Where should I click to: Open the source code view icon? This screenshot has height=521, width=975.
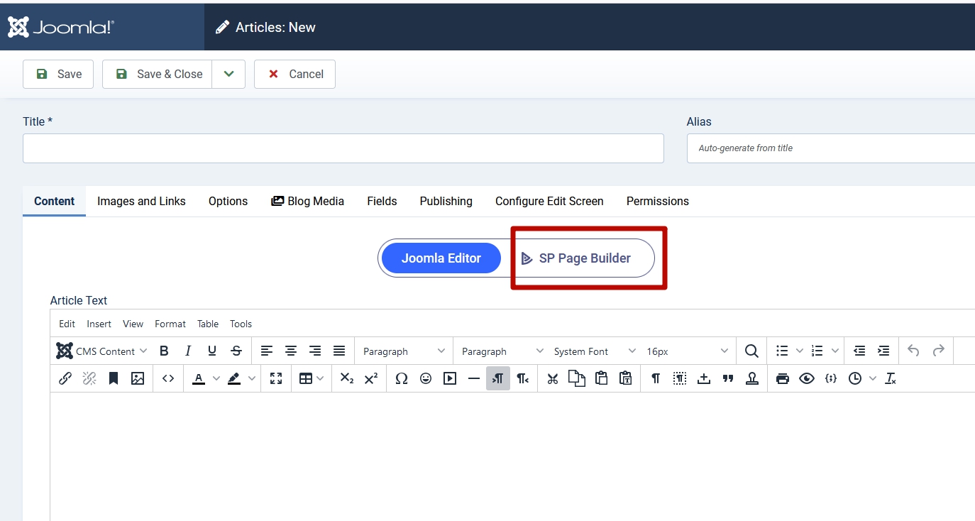[168, 378]
